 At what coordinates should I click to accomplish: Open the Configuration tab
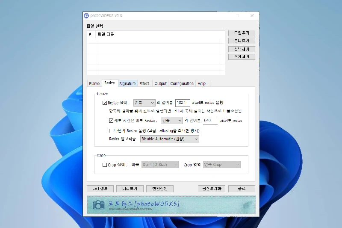[182, 83]
